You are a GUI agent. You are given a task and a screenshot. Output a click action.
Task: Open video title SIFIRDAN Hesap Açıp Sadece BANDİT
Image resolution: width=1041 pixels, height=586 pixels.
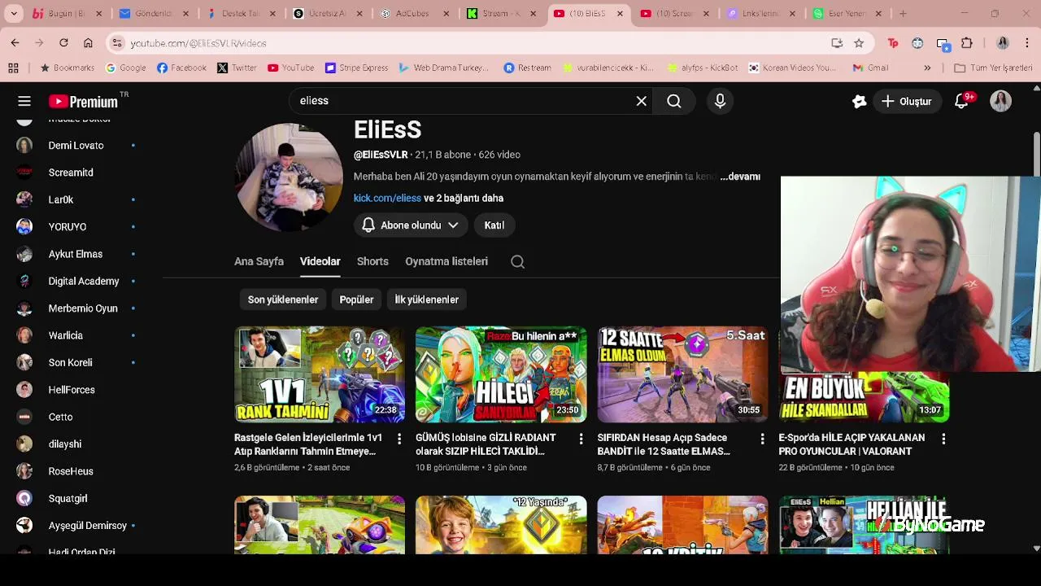point(664,444)
